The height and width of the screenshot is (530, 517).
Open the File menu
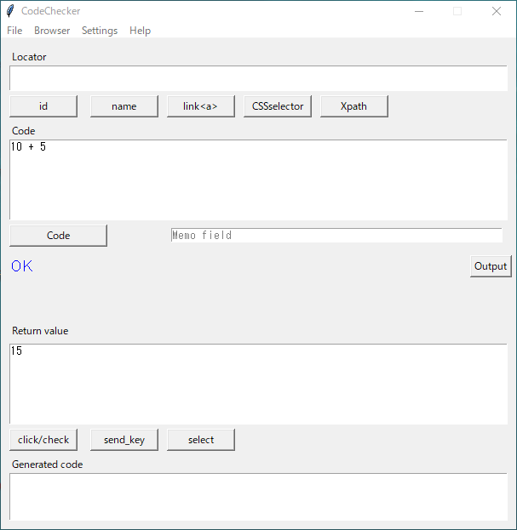(14, 31)
